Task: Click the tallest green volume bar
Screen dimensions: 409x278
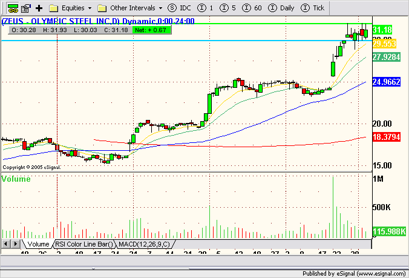Action: click(x=333, y=207)
